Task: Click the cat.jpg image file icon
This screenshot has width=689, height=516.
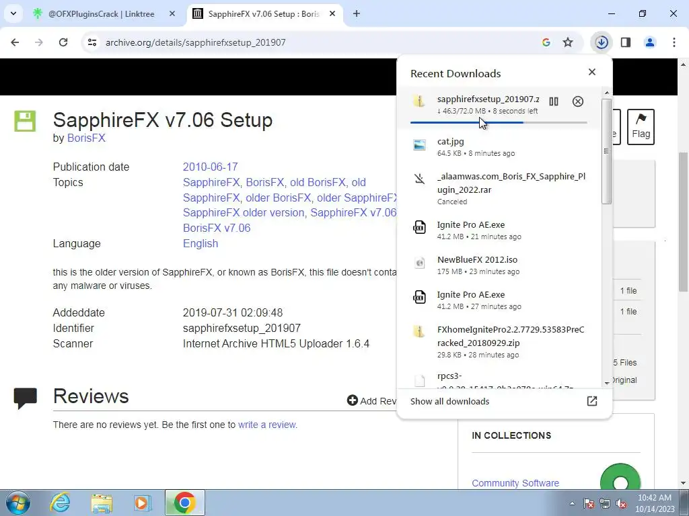Action: 420,144
